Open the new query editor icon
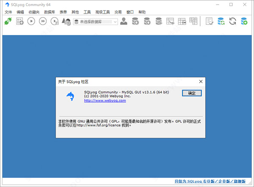The width and height of the screenshot is (254, 187). tap(19, 21)
